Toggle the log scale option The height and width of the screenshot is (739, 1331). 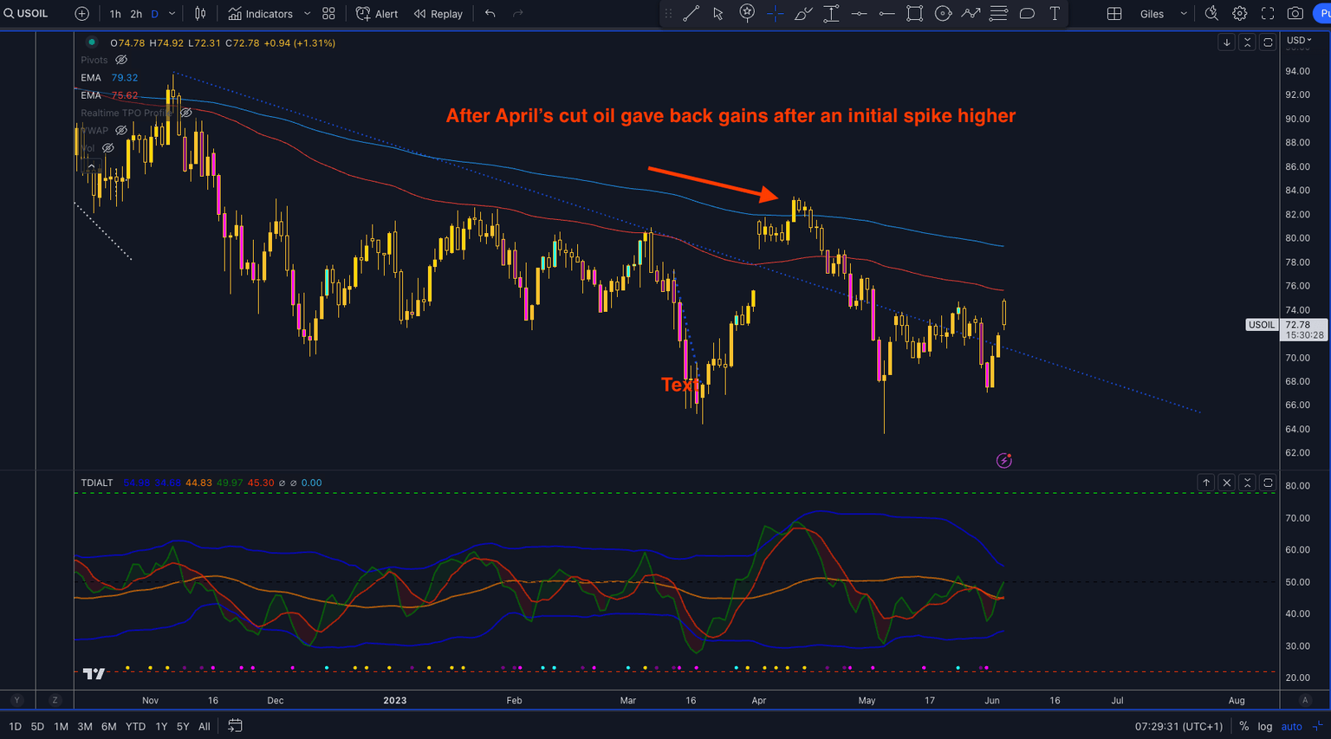(1266, 727)
